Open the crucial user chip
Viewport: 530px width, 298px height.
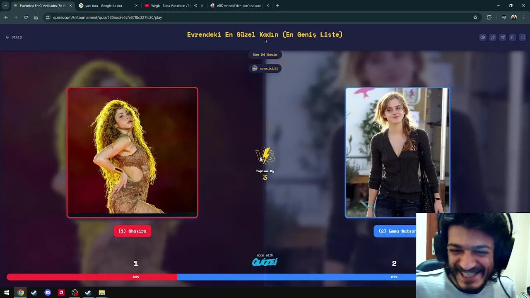[265, 68]
